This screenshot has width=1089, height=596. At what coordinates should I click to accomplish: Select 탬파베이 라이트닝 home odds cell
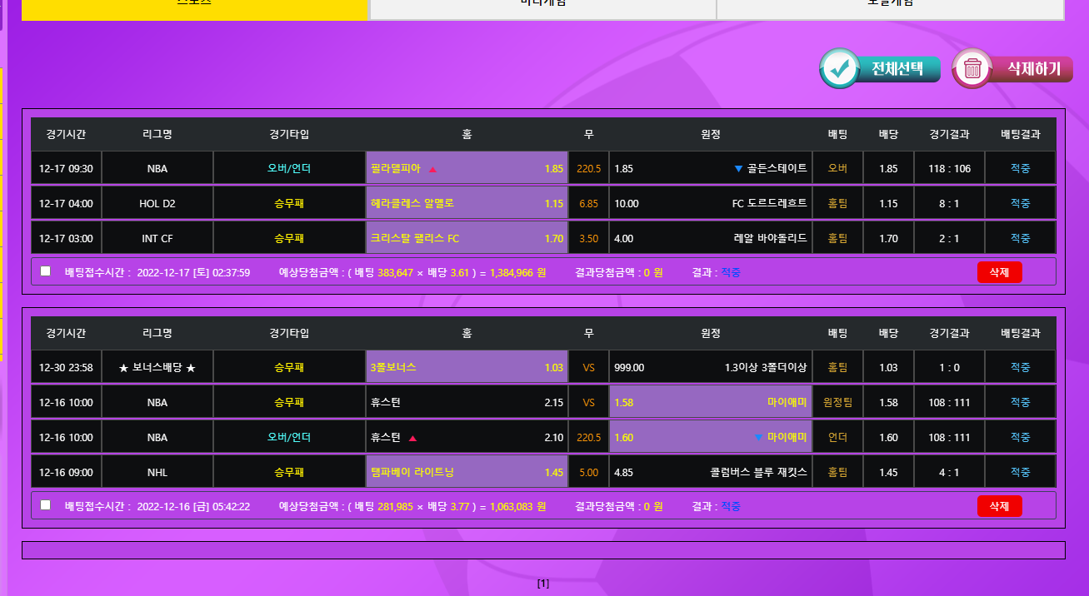[467, 473]
